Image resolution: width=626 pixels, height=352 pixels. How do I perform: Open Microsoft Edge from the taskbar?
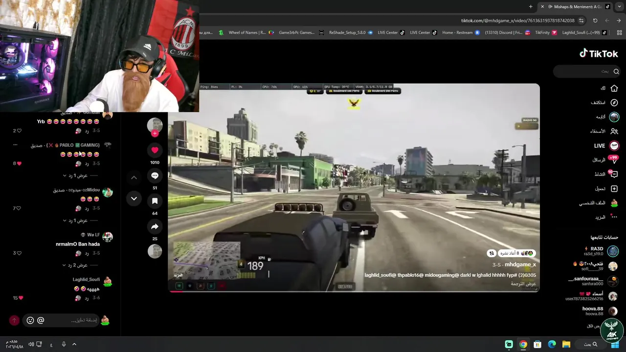552,344
